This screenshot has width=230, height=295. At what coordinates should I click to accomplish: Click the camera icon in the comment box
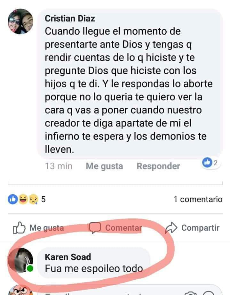coord(191,293)
